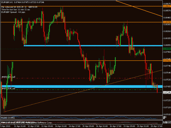This screenshot has width=171, height=128.
Task: Click price scale value 0.87435
Action: pos(167,87)
